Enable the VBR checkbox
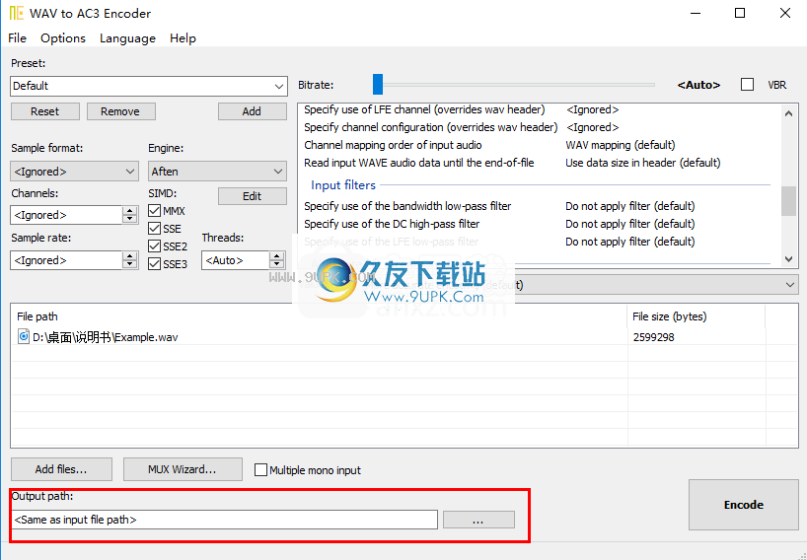Screen dimensions: 807x560 click(x=747, y=85)
